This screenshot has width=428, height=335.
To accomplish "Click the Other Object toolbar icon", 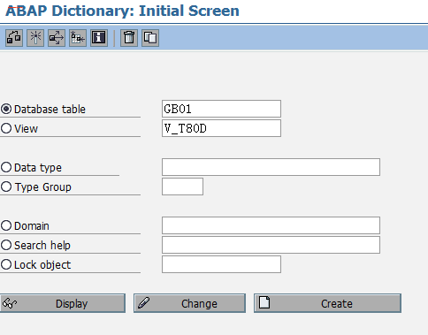I will (x=14, y=38).
